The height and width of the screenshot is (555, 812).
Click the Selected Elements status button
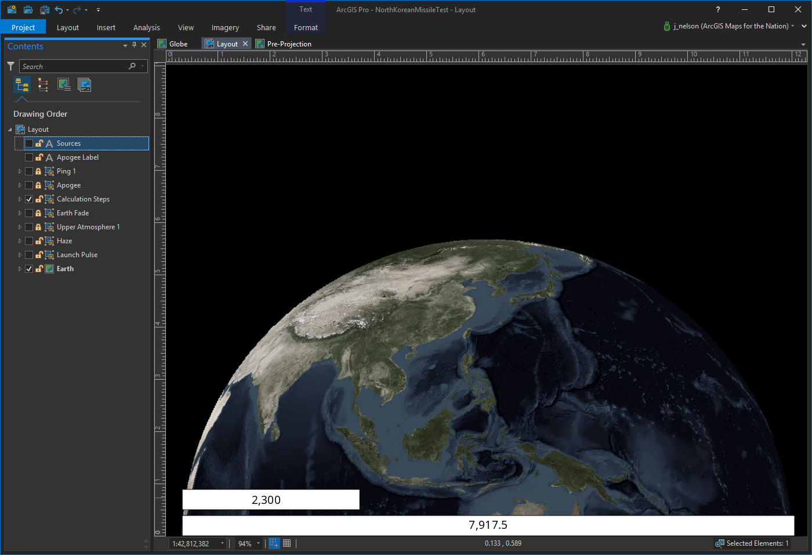752,543
